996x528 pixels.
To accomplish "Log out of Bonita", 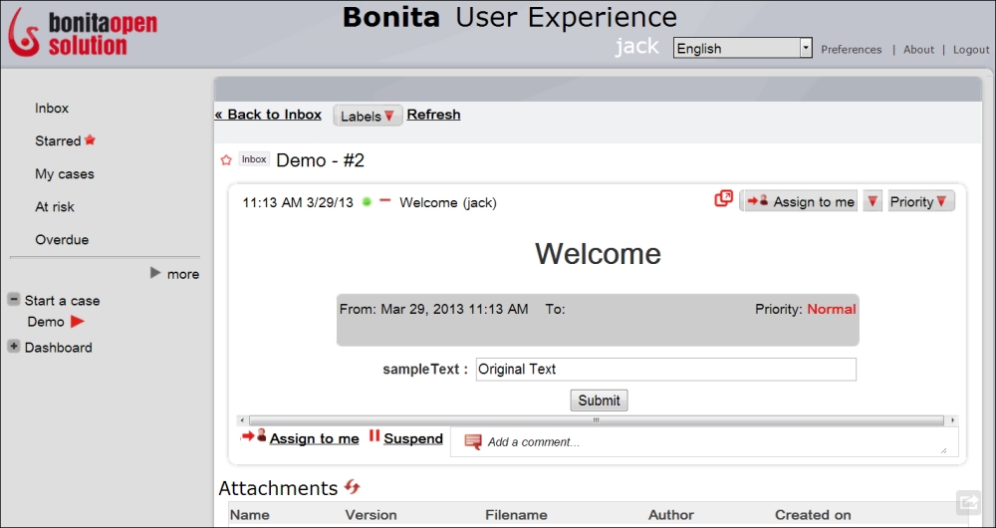I will pos(971,50).
